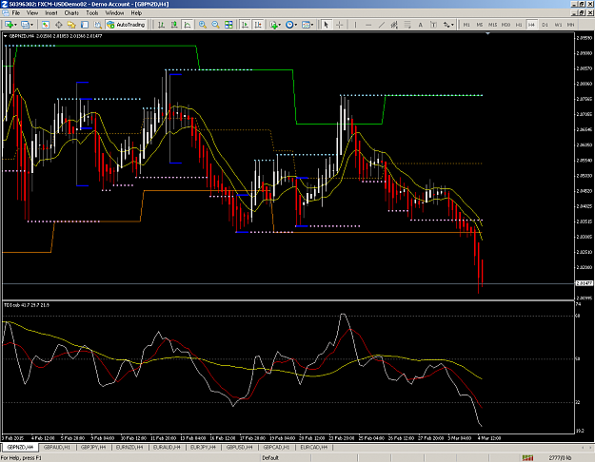This screenshot has height=462, width=595.
Task: Open the Periods clock icon
Action: 289,25
